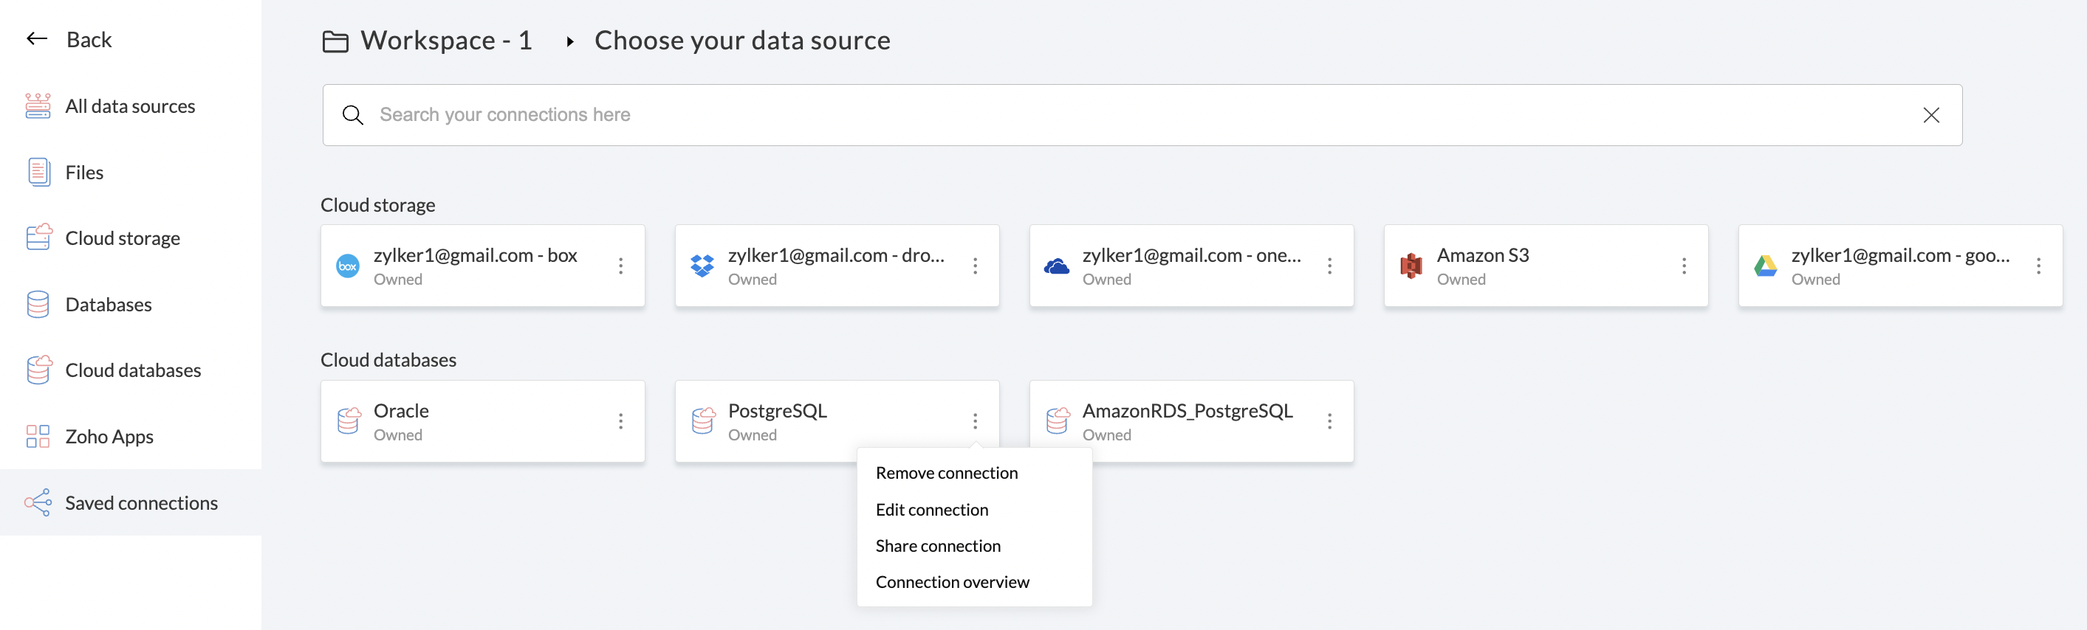Viewport: 2087px width, 630px height.
Task: Click the Google Drive connection logo
Action: click(1765, 266)
